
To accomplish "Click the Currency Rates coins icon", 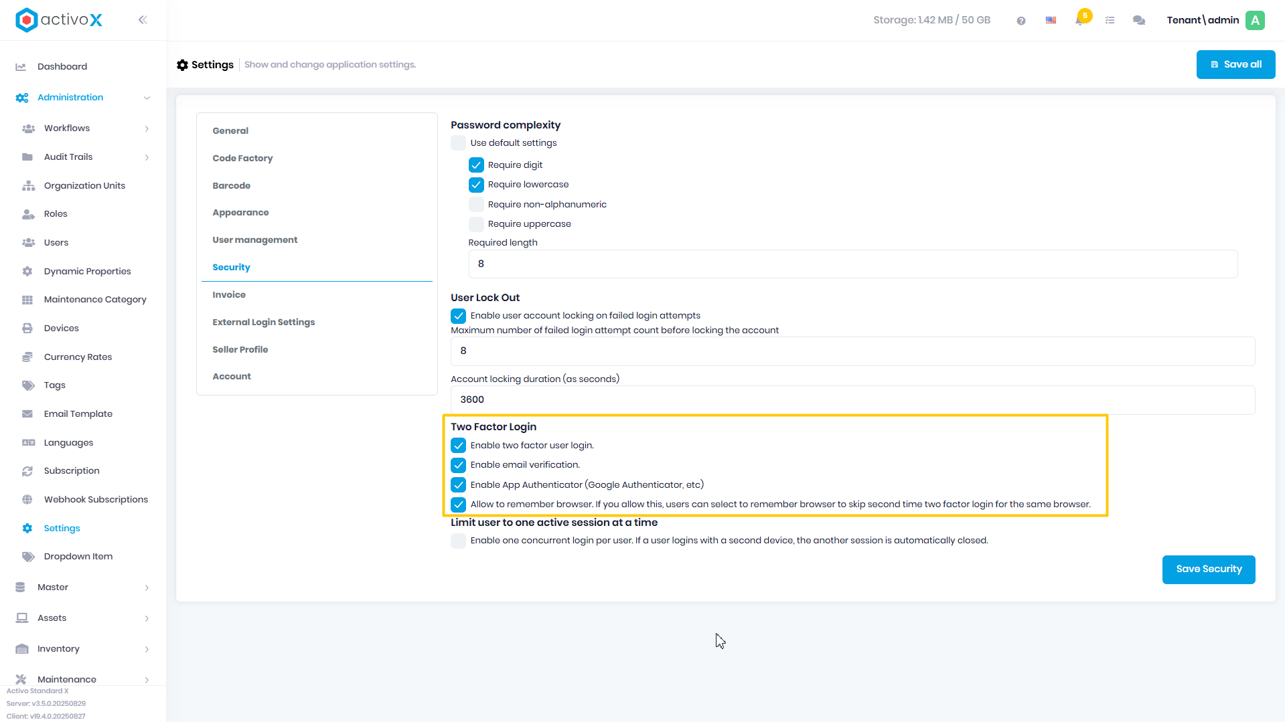I will pyautogui.click(x=27, y=357).
